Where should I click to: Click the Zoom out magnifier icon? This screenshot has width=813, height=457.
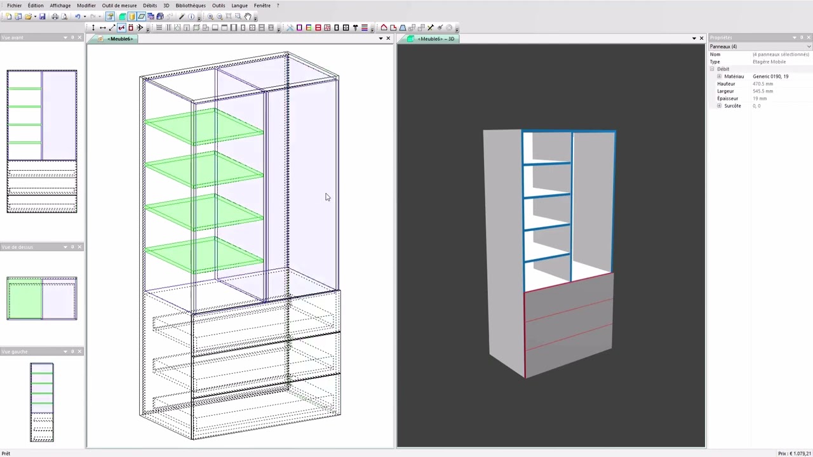click(220, 17)
